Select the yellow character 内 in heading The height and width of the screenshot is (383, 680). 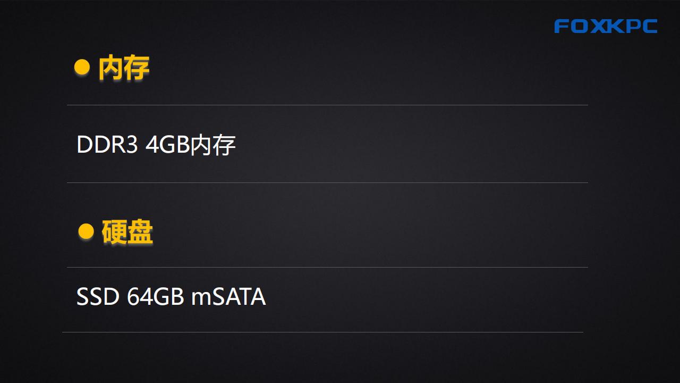click(x=110, y=68)
